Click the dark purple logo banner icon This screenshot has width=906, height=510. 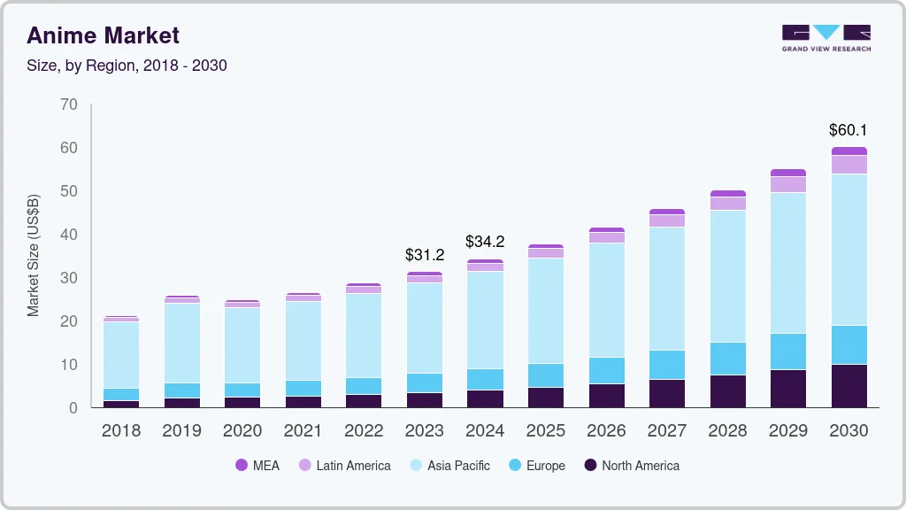pyautogui.click(x=795, y=32)
